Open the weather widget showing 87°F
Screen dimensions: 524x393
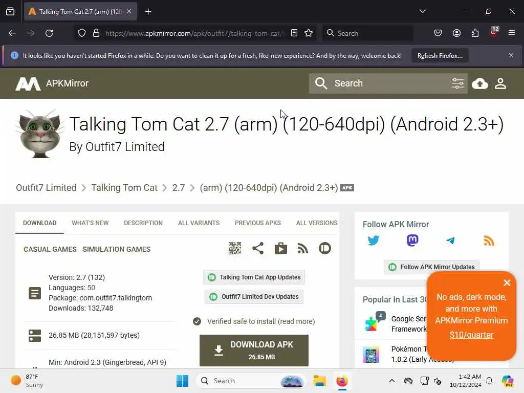(x=27, y=381)
